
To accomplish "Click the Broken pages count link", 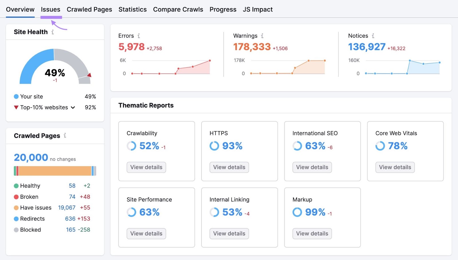I will tap(72, 197).
